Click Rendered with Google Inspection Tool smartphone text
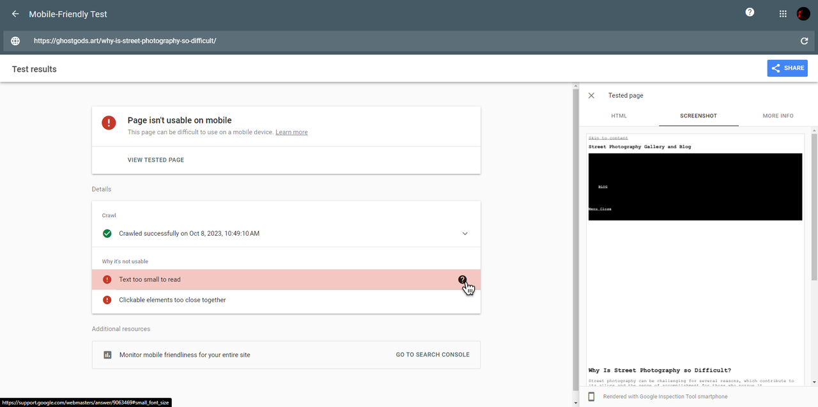The image size is (818, 407). pyautogui.click(x=665, y=397)
